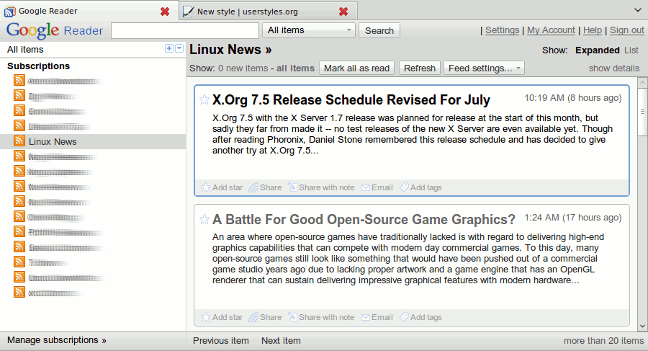Open the Help link

[593, 30]
